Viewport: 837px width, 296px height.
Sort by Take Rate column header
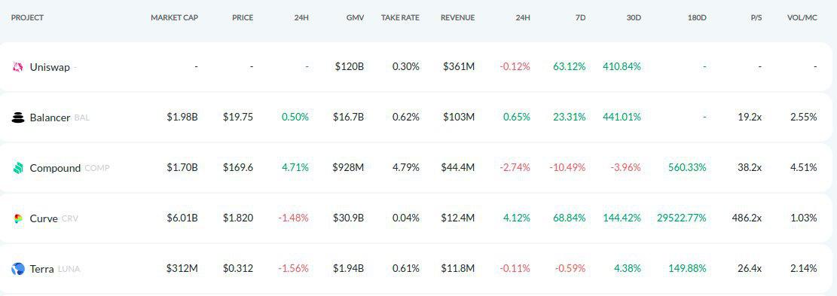click(x=400, y=17)
